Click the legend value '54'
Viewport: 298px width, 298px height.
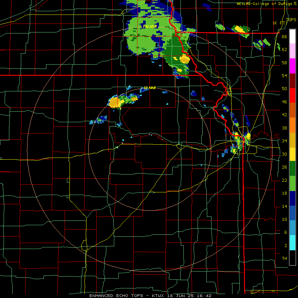284,75
